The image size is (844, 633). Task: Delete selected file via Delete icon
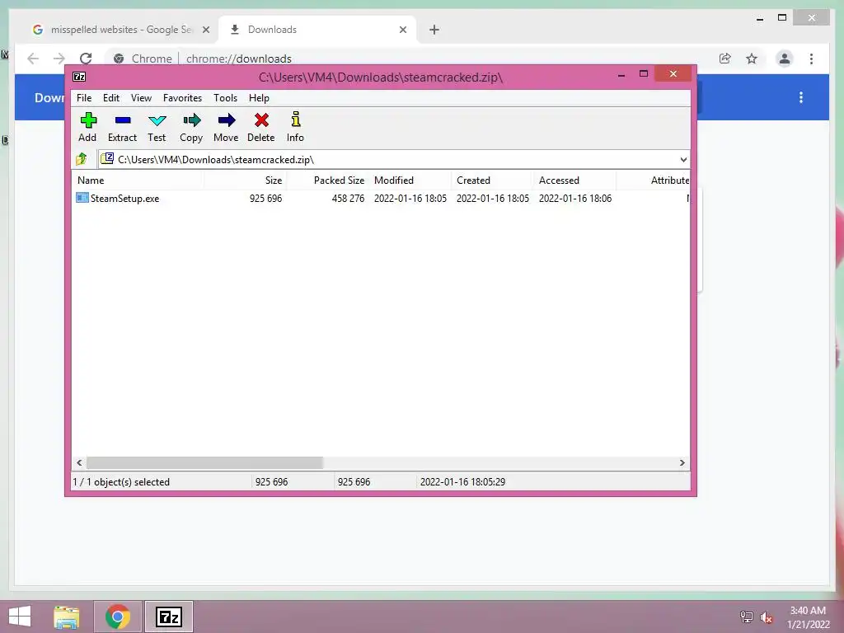coord(261,128)
